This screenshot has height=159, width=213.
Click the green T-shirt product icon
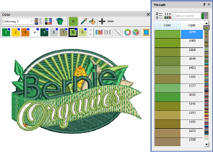click(x=60, y=22)
